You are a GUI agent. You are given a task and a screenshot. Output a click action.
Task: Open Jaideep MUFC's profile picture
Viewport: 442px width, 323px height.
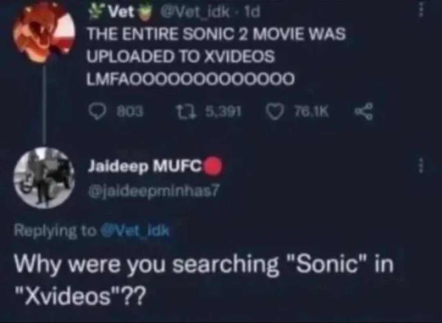click(44, 178)
